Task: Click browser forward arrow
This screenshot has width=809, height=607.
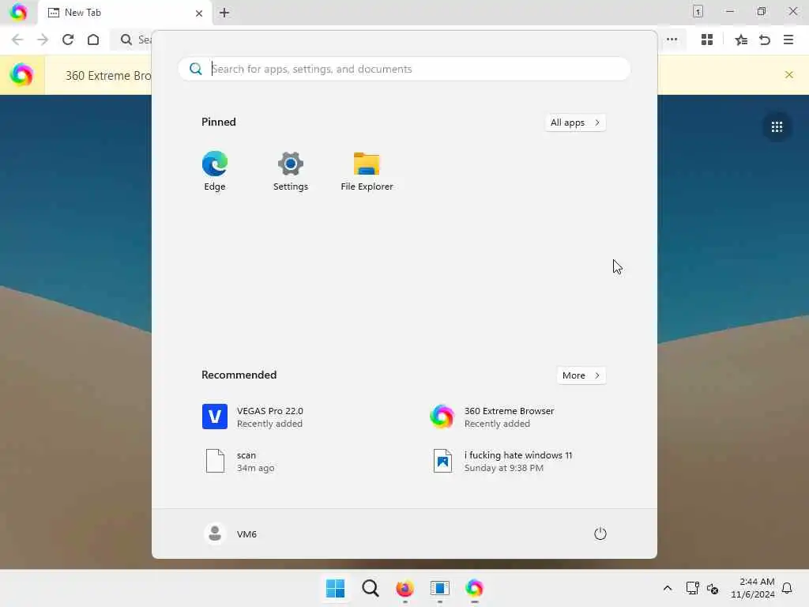Action: 43,40
